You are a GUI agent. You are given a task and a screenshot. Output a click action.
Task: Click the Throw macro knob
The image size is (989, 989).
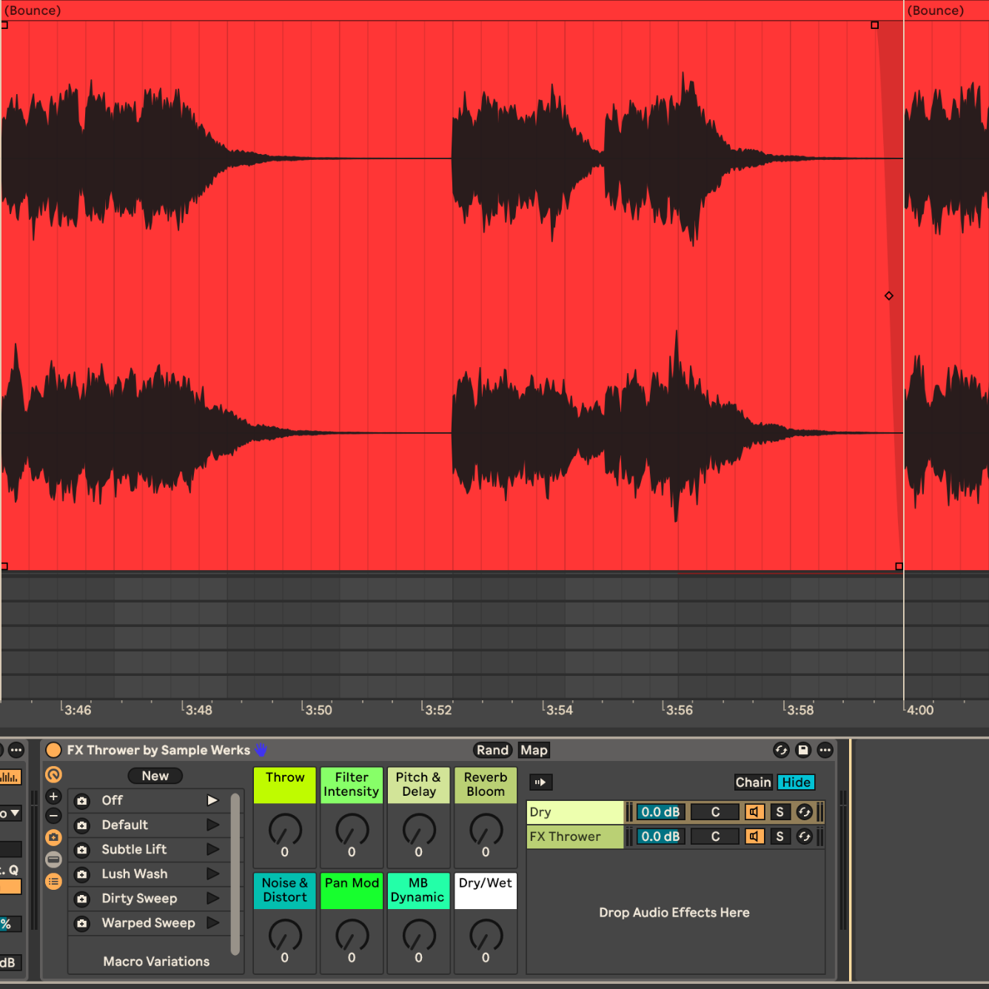click(x=285, y=830)
